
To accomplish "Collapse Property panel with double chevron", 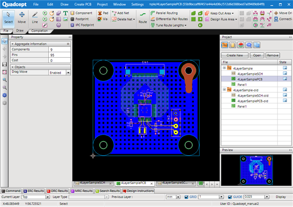I will 70,37.
